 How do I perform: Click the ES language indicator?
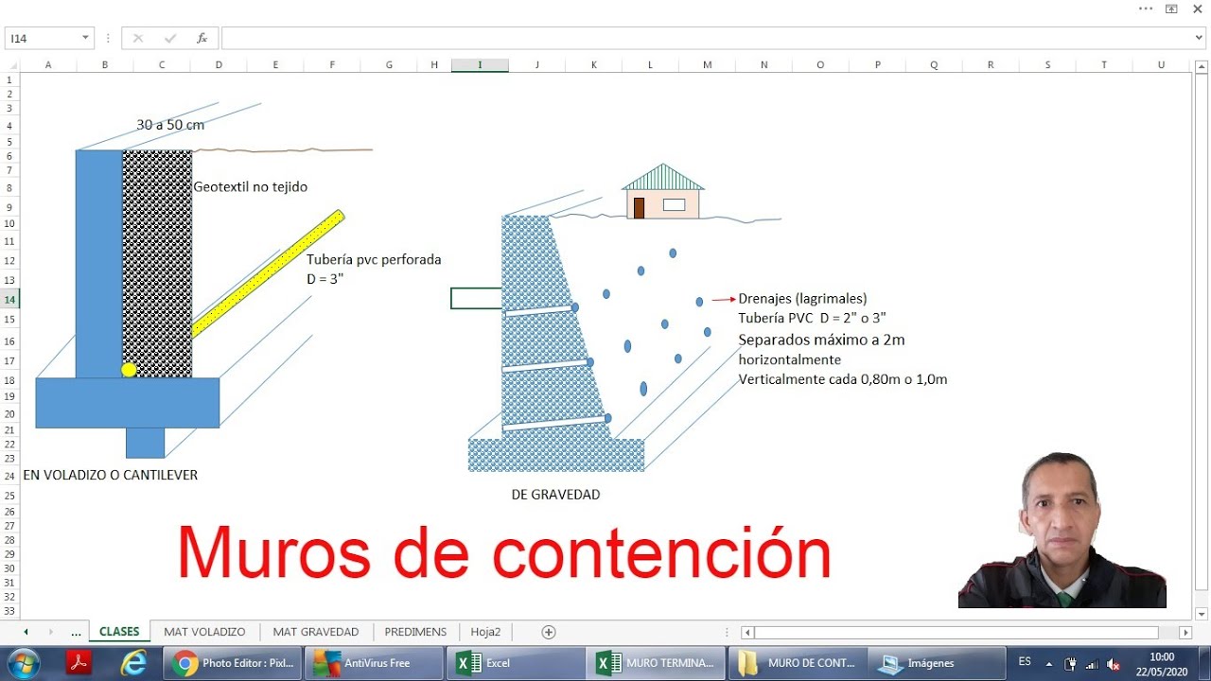pyautogui.click(x=1025, y=662)
